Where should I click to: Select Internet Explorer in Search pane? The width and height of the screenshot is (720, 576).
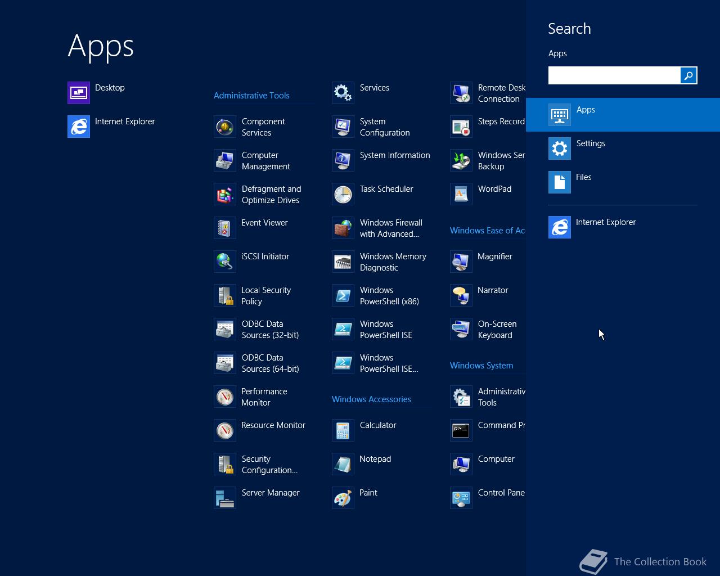point(623,227)
